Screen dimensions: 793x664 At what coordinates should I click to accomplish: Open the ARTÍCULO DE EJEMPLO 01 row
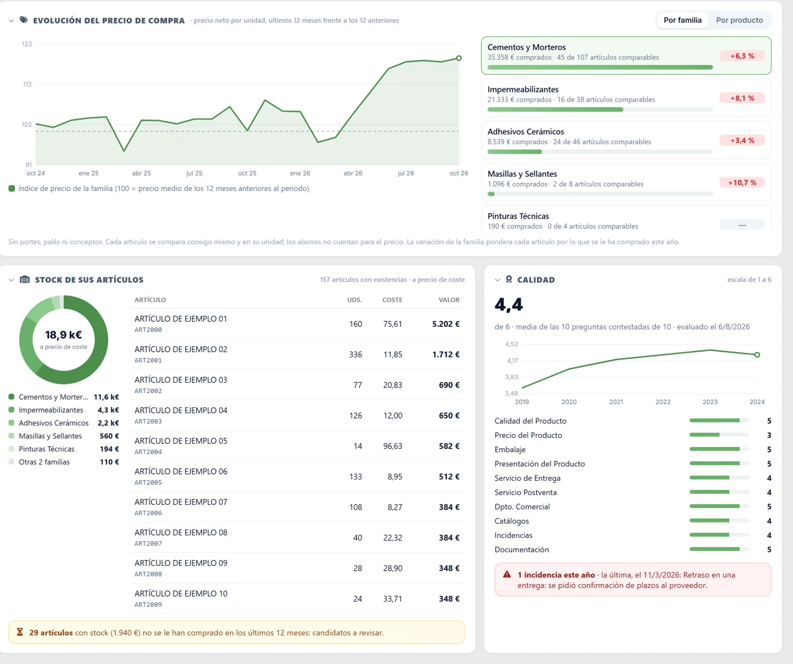click(298, 324)
